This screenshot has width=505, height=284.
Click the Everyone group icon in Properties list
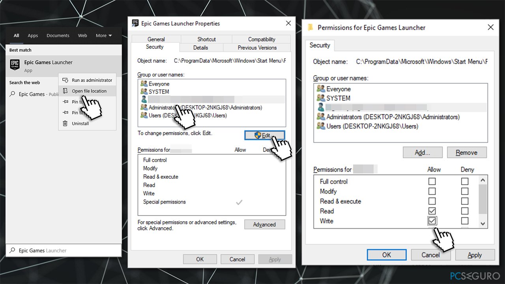click(144, 84)
